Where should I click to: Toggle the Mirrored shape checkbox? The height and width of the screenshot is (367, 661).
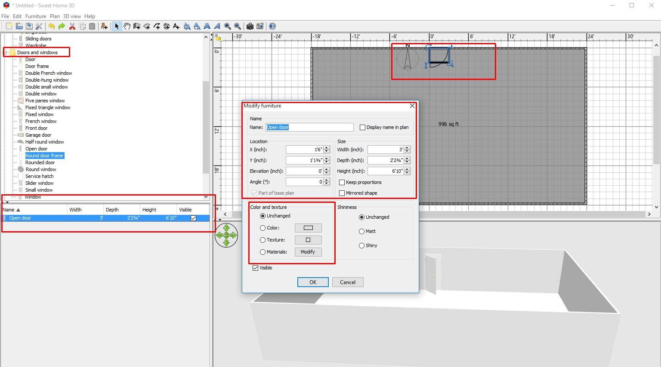[x=342, y=193]
